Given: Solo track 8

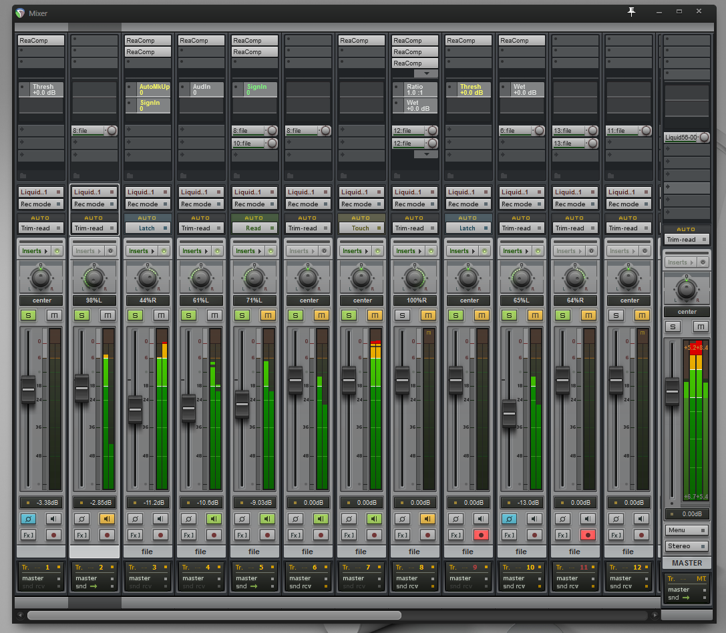Looking at the screenshot, I should tap(402, 315).
